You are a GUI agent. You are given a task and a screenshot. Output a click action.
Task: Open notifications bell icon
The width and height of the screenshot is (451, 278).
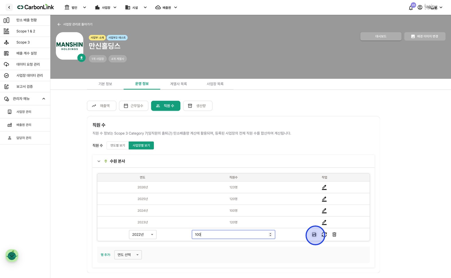tap(411, 8)
